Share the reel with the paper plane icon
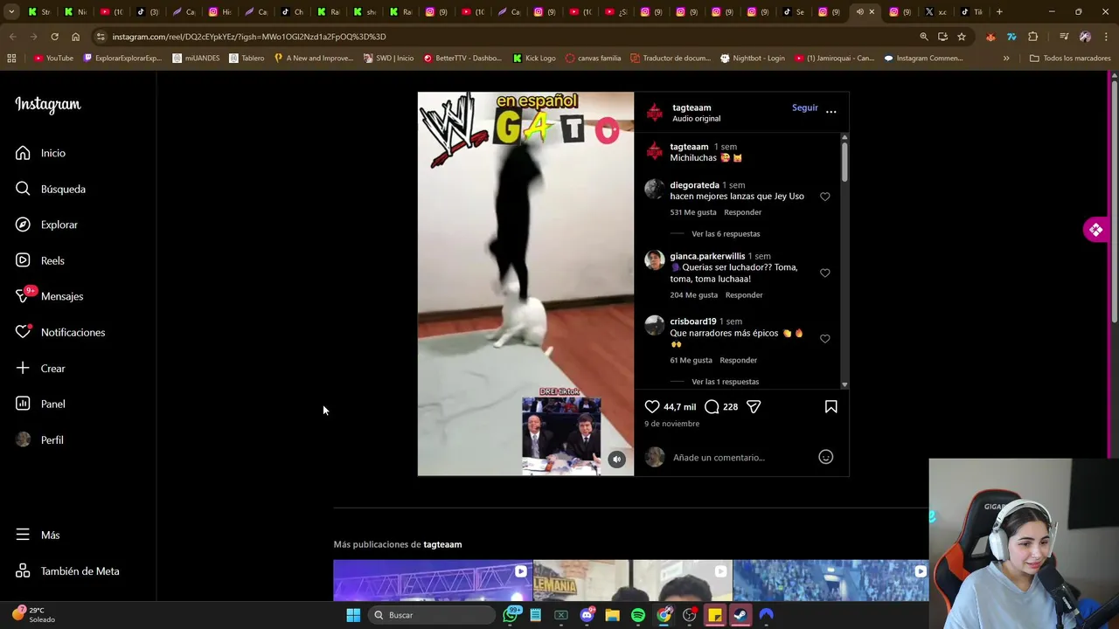 pyautogui.click(x=754, y=406)
